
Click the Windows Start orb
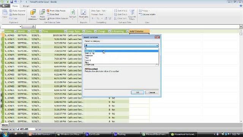click(x=5, y=134)
